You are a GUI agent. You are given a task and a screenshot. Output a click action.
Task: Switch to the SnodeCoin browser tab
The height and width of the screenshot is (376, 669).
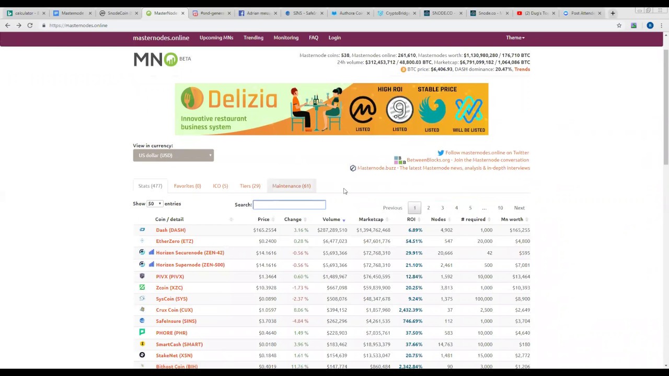(x=118, y=13)
